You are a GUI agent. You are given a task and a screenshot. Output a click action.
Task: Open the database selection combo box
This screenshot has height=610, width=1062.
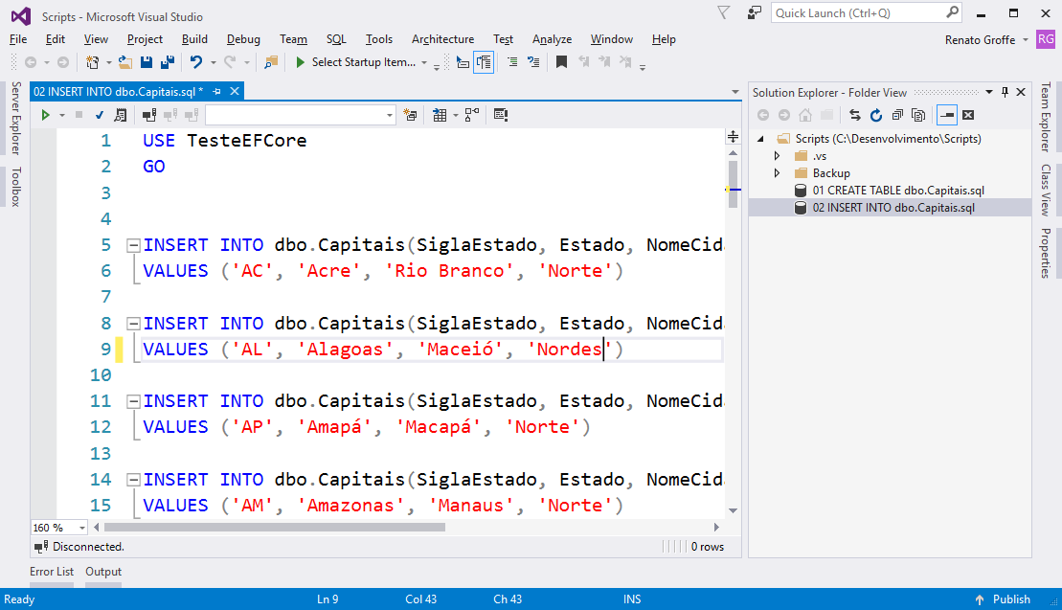tap(297, 114)
